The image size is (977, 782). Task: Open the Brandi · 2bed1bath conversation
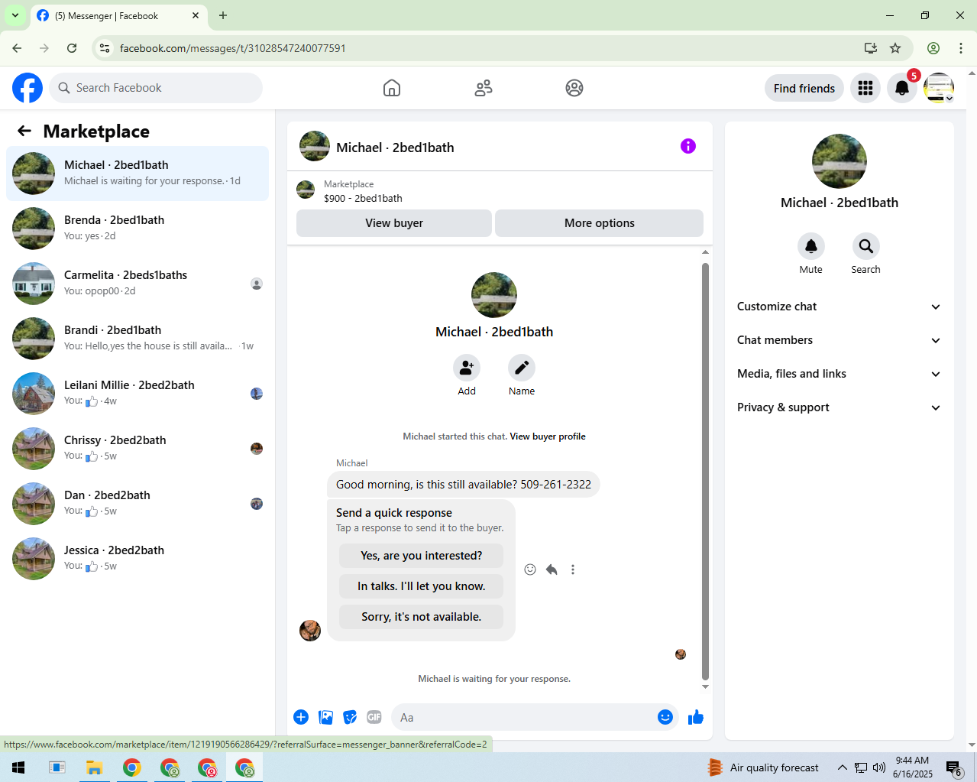137,339
